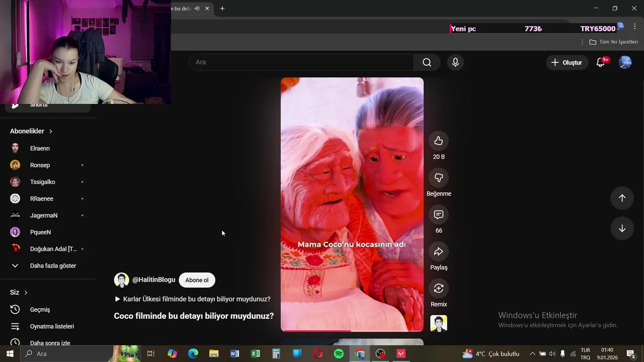Open Task View on the taskbar
The height and width of the screenshot is (362, 644).
click(150, 353)
